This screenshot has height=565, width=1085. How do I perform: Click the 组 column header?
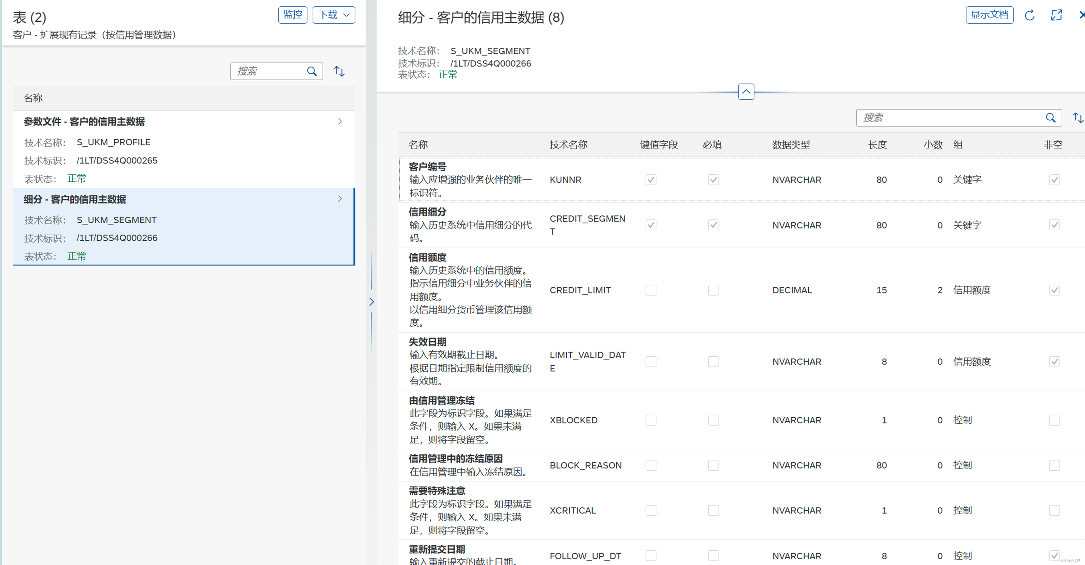(x=958, y=145)
